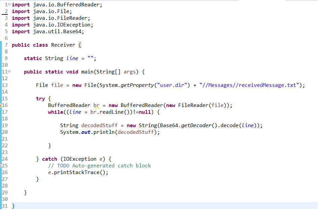This screenshot has height=210, width=318.
Task: Click the variable name file declared on line 13
Action: [x=57, y=85]
